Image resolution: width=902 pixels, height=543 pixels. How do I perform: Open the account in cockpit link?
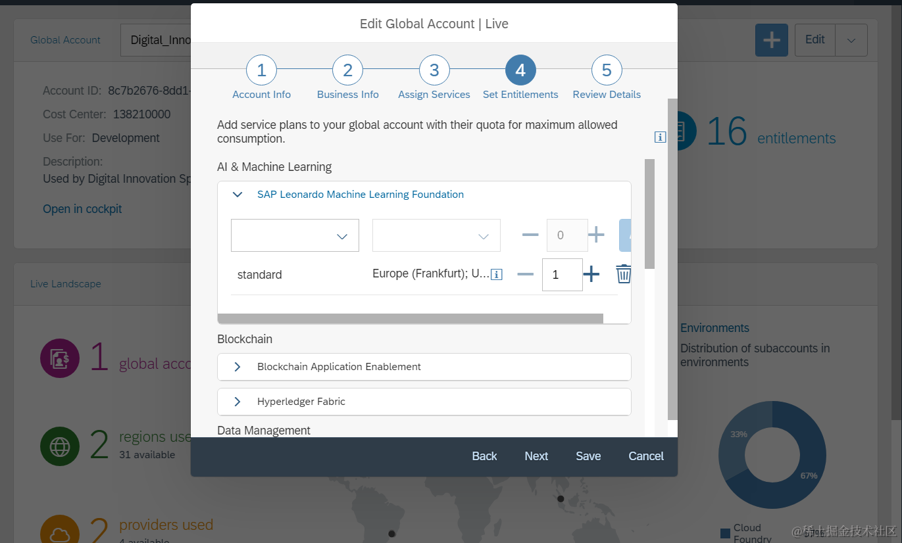click(x=82, y=209)
